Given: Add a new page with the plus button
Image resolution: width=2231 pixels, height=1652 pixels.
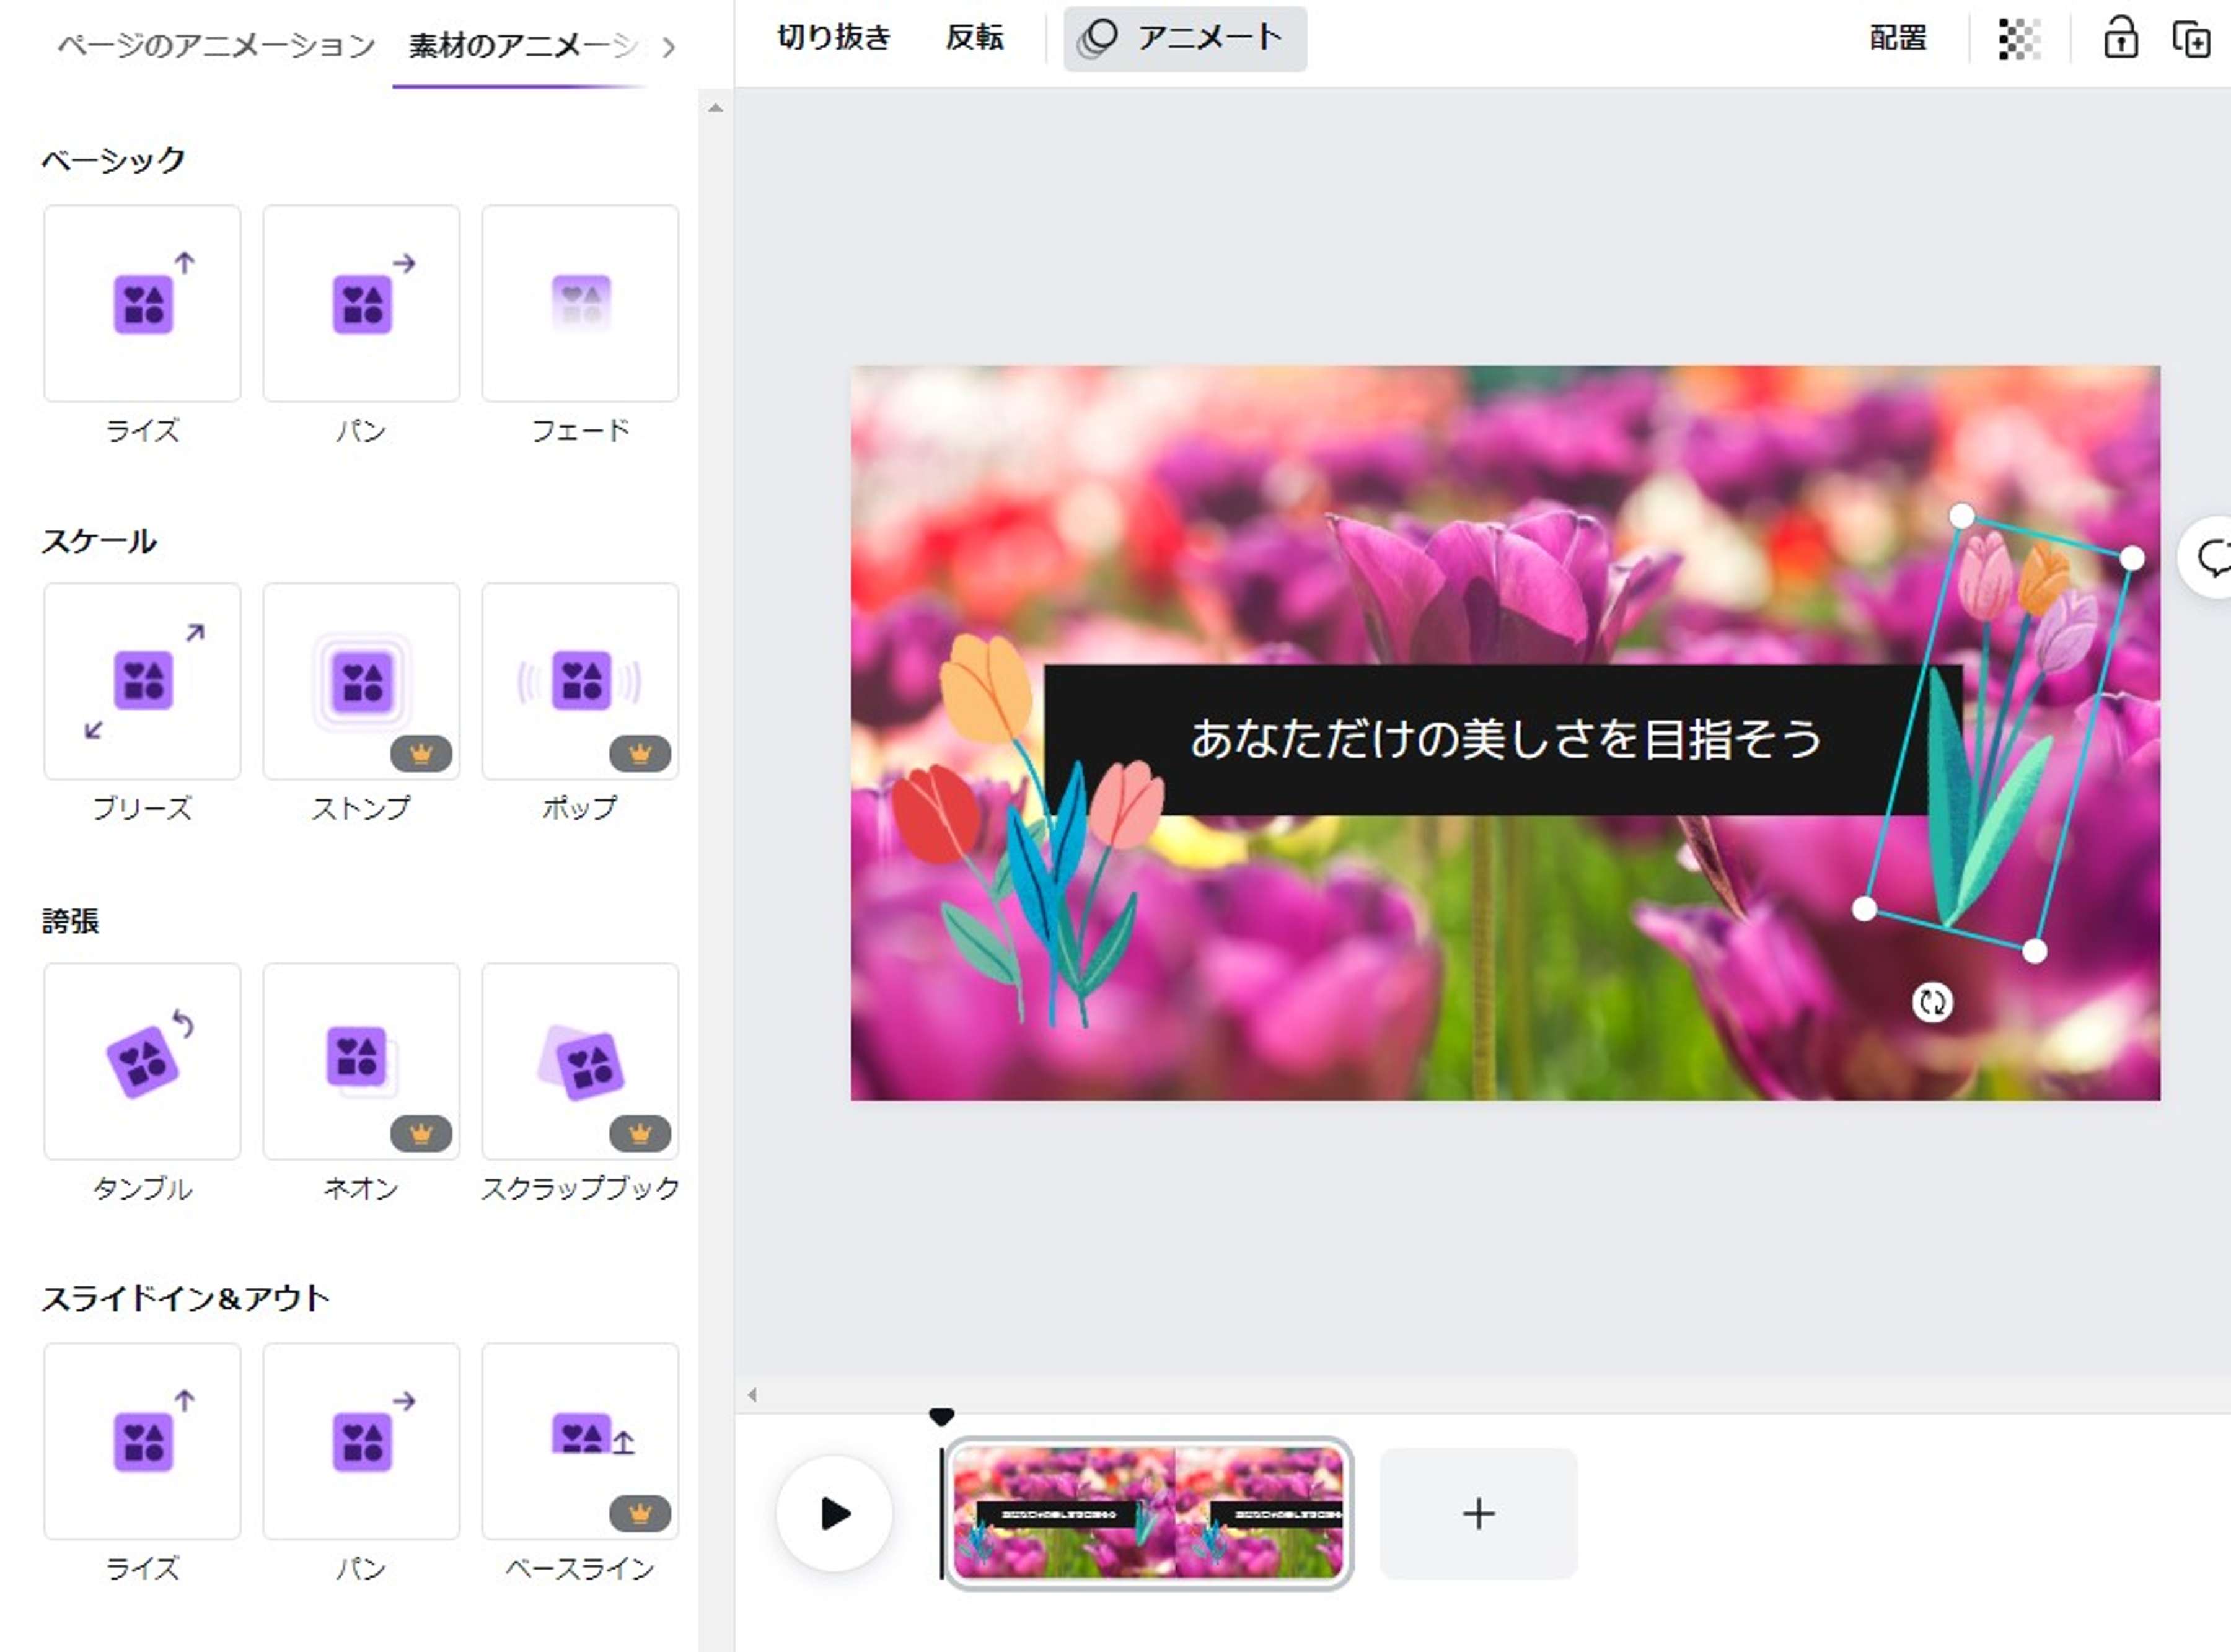Looking at the screenshot, I should click(x=1478, y=1513).
